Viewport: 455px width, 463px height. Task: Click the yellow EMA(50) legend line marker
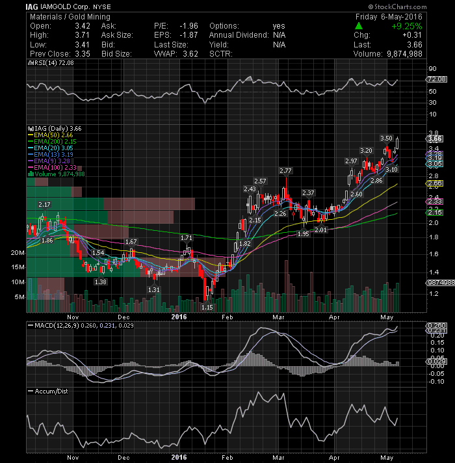click(31, 135)
